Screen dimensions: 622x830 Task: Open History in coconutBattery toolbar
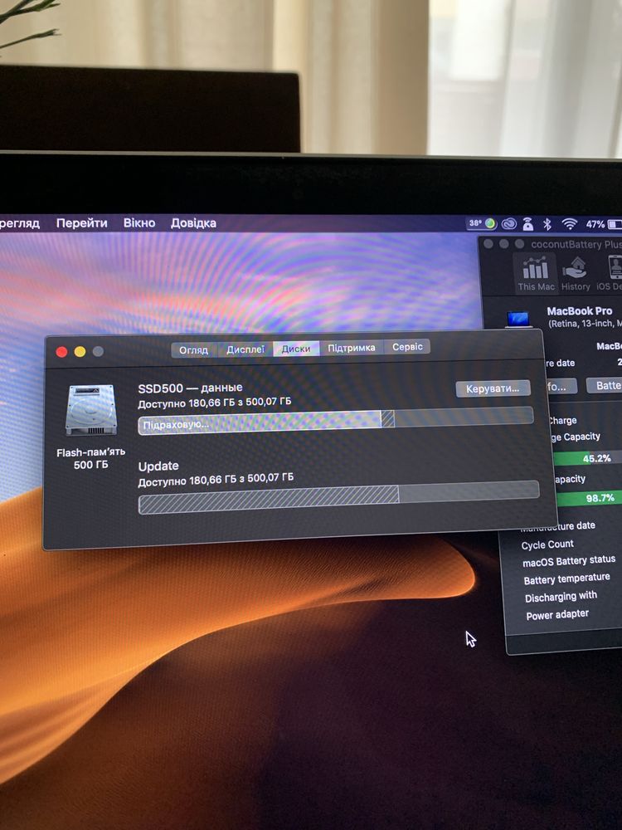tap(576, 273)
